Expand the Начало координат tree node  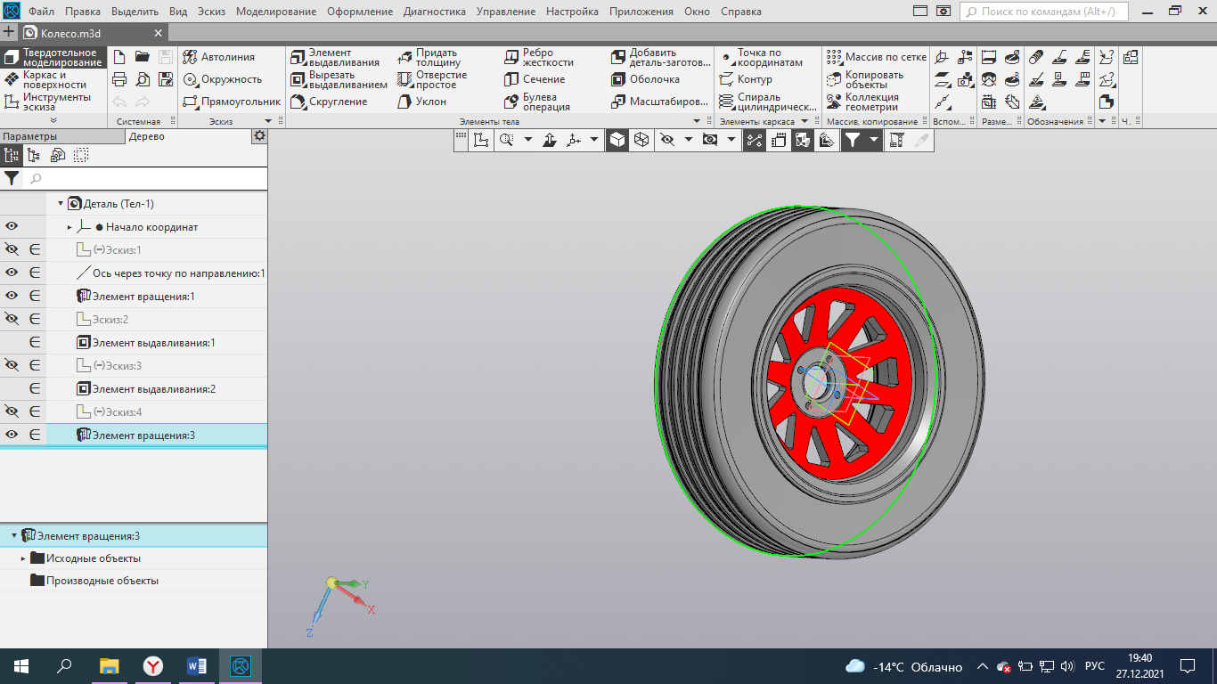coord(69,227)
